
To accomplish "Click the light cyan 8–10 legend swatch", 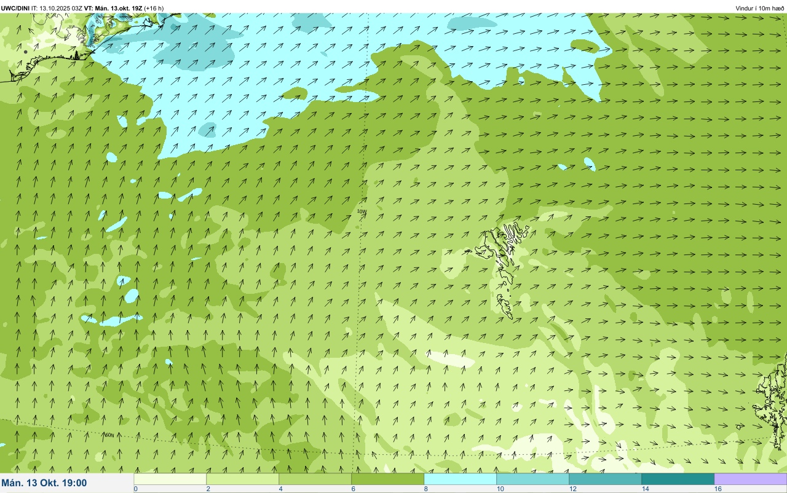I will (x=461, y=479).
